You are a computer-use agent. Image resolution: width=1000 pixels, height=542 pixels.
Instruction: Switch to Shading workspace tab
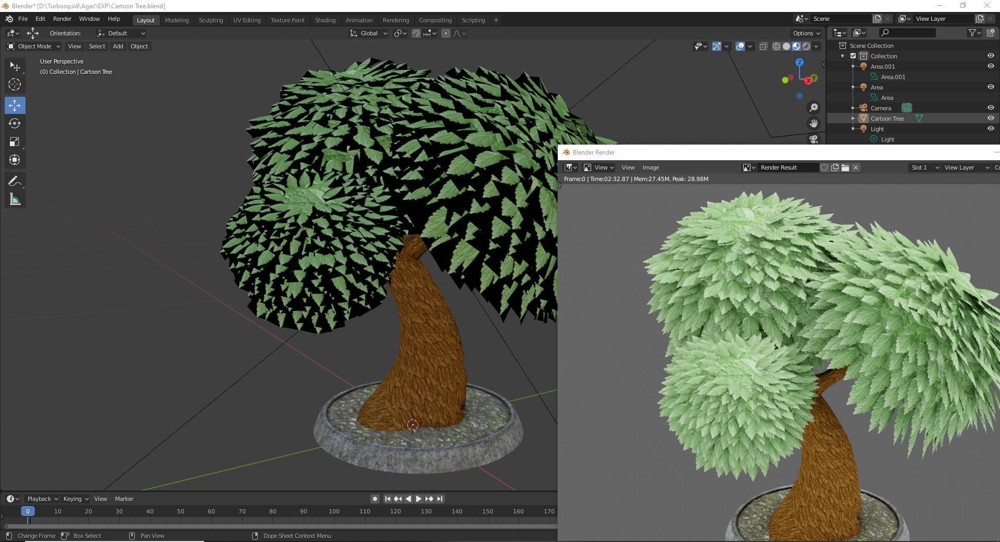tap(325, 20)
